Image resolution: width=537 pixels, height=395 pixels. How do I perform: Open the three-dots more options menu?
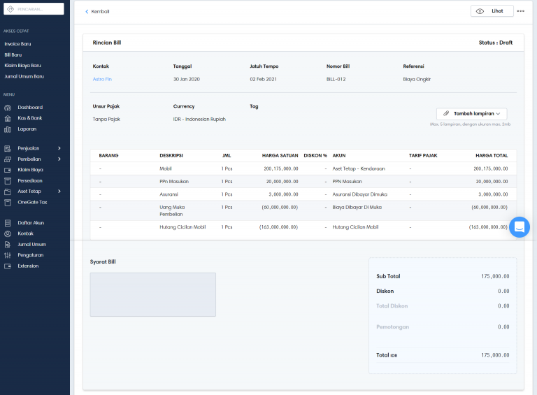520,11
